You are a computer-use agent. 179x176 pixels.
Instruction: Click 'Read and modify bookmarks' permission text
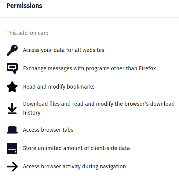pyautogui.click(x=59, y=87)
